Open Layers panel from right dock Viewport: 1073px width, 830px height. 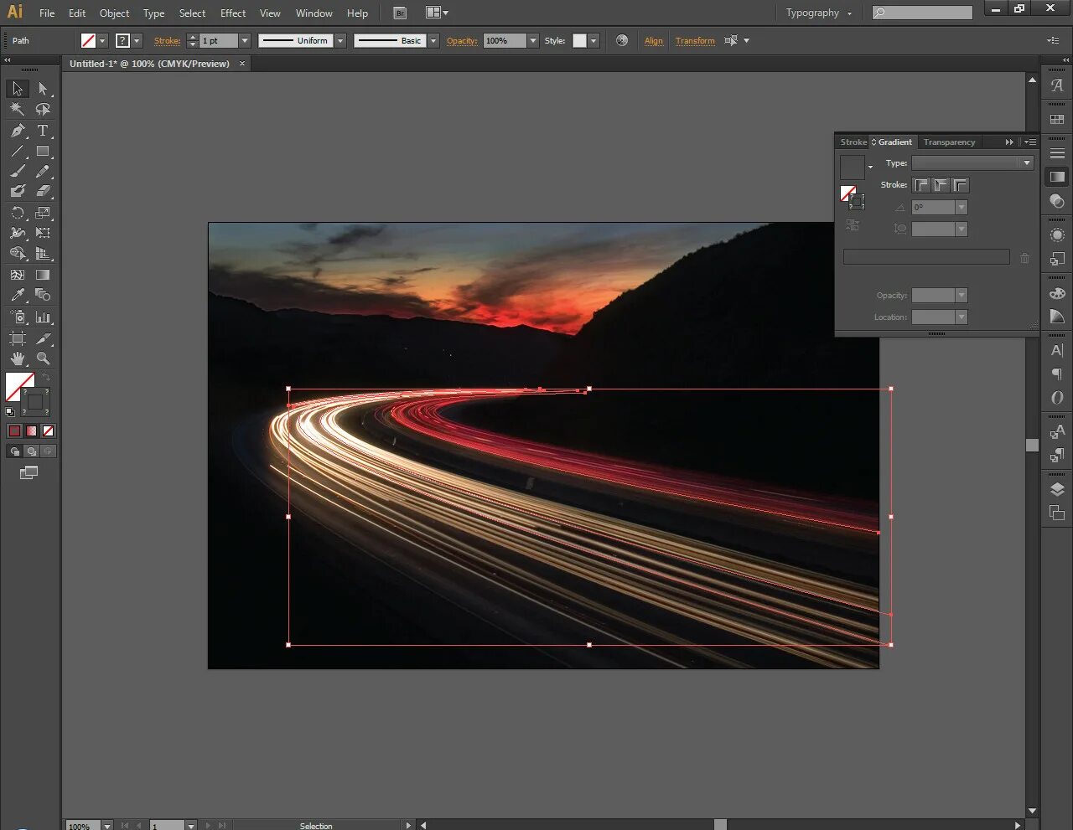(x=1057, y=490)
